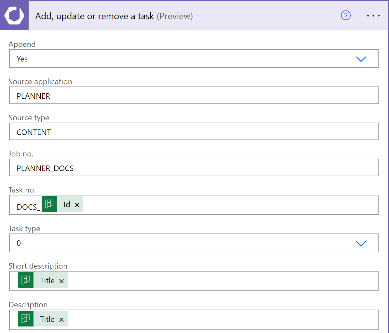Click the Planner icon in Description field
This screenshot has height=333, width=389.
tap(26, 319)
